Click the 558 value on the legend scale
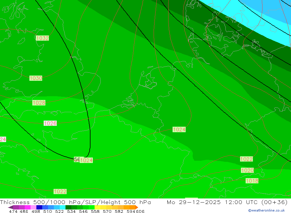The width and height of the screenshot is (291, 213). tap(95, 212)
